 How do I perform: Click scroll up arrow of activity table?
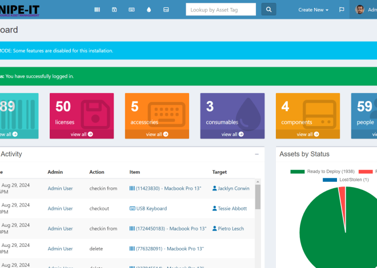[x=258, y=182]
